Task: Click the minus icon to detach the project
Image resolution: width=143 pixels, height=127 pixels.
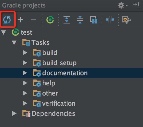Action: click(34, 20)
